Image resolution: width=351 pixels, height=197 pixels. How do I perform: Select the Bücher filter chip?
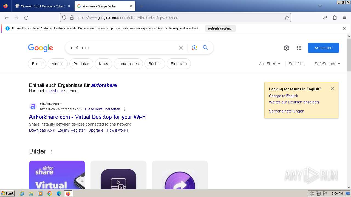pyautogui.click(x=155, y=64)
